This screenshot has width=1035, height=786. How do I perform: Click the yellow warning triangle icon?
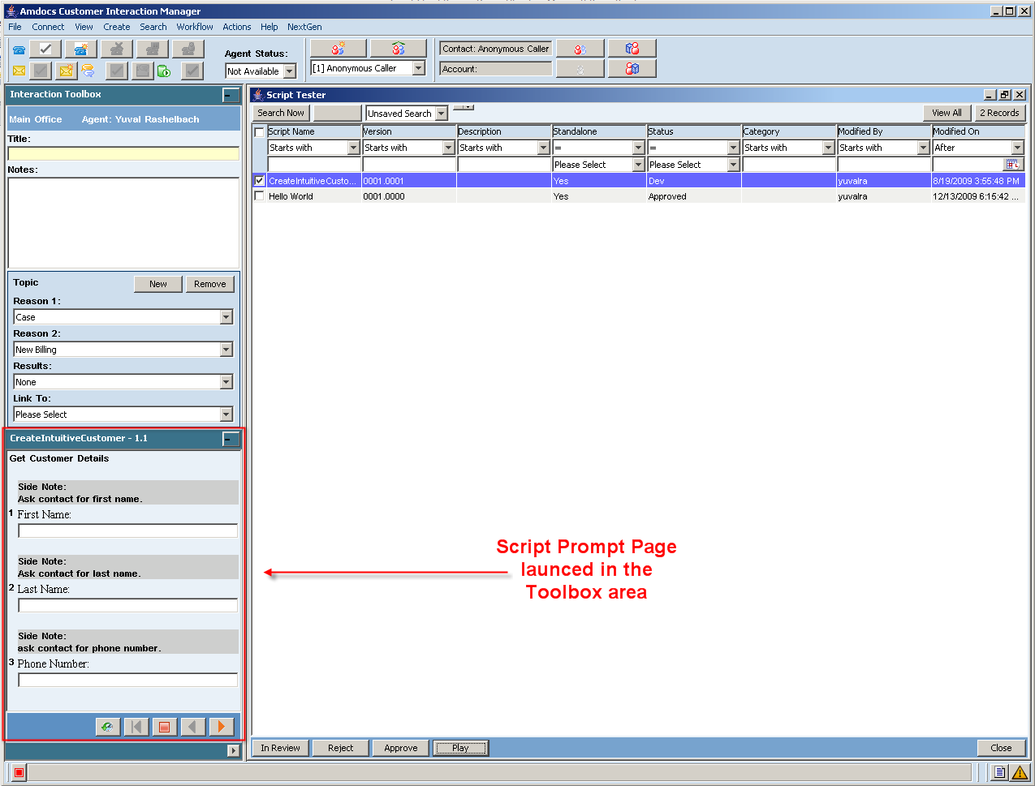click(1020, 772)
